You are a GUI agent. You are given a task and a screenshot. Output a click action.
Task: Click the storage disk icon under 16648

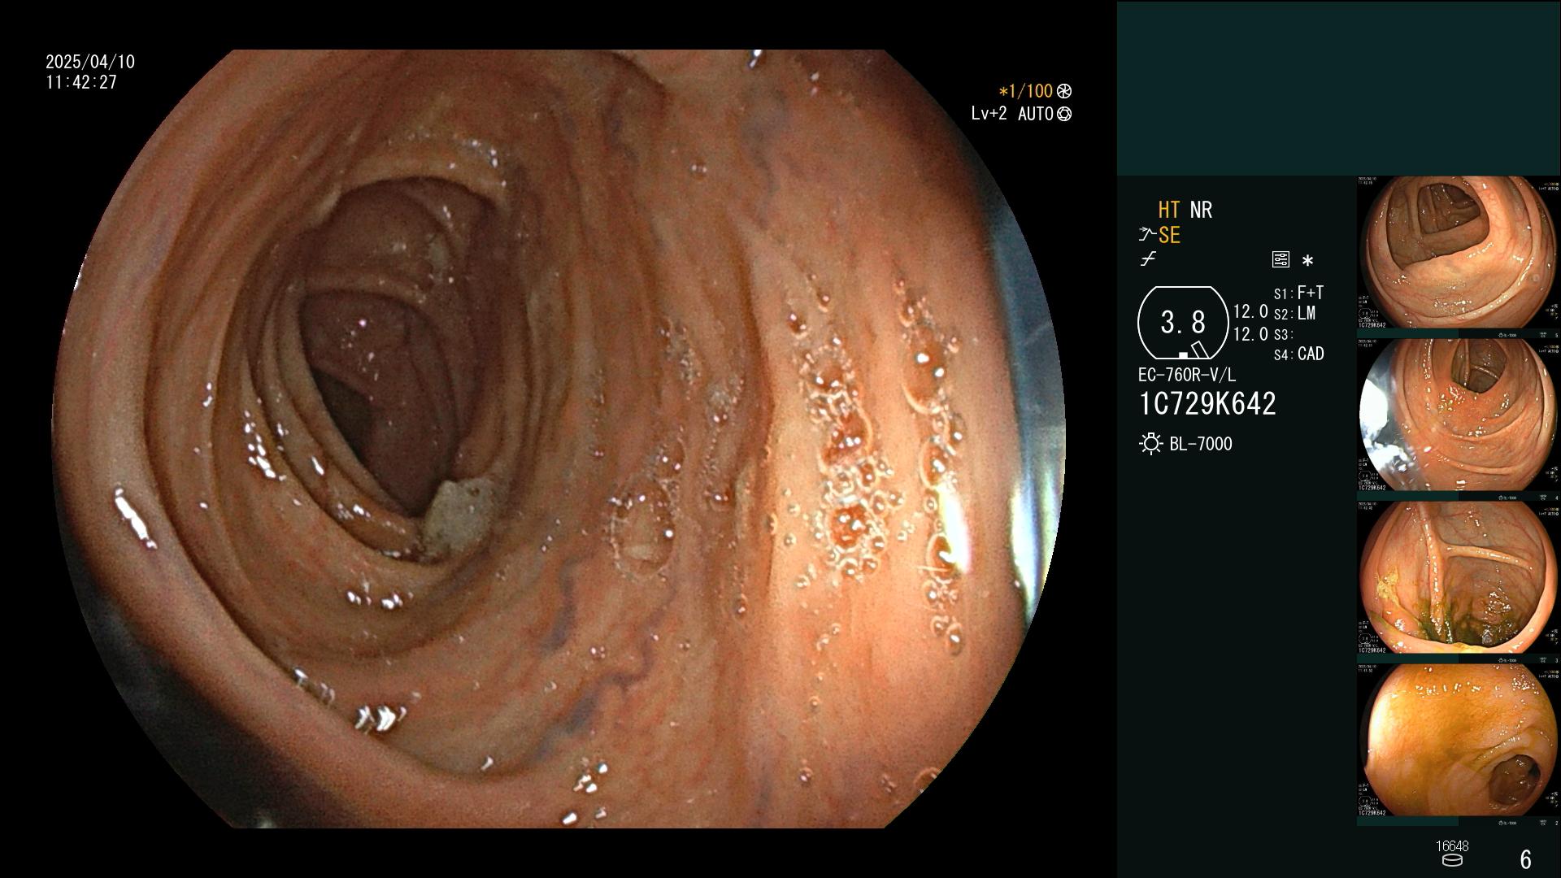tap(1452, 860)
